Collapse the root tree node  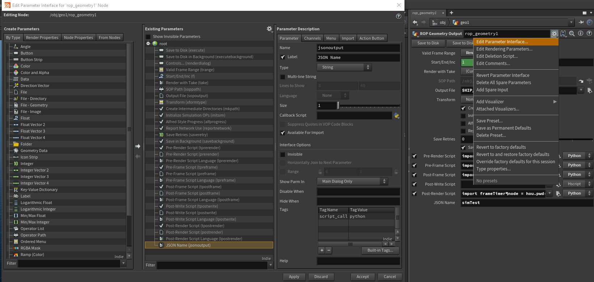click(148, 44)
